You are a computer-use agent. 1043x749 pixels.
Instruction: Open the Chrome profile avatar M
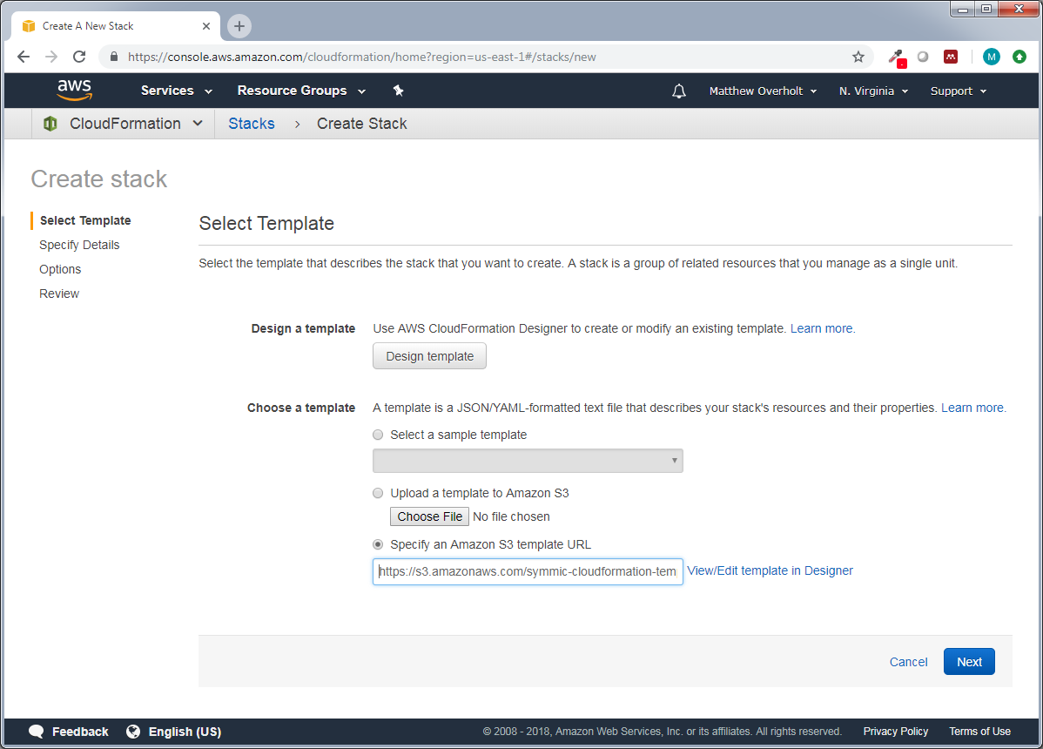click(991, 57)
